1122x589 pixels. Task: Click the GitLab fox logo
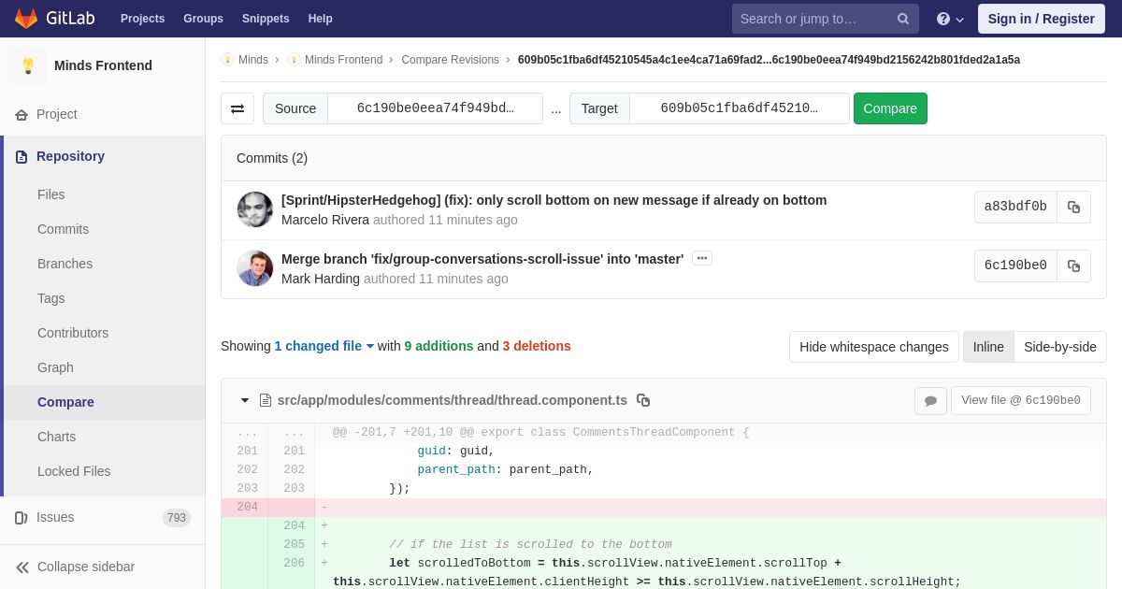coord(26,19)
